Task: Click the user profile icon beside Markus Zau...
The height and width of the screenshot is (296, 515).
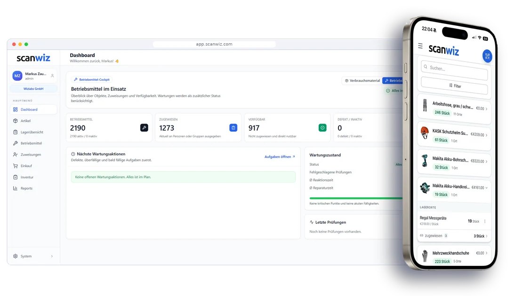Action: tap(52, 76)
